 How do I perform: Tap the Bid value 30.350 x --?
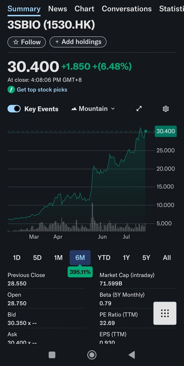22,323
